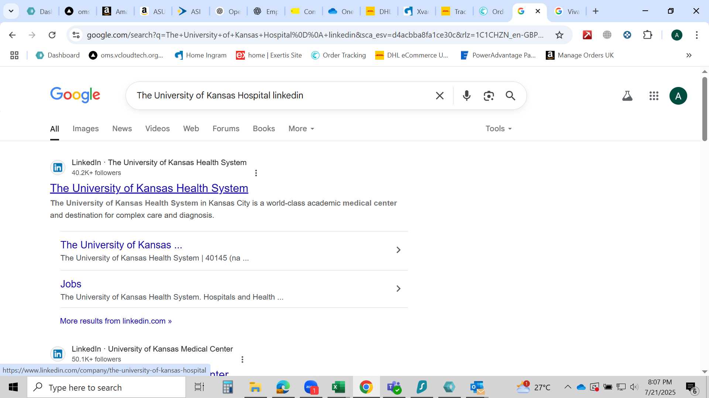The width and height of the screenshot is (709, 398).
Task: Open Home Ingram bookmark
Action: (201, 55)
